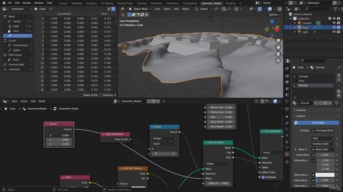The height and width of the screenshot is (192, 343).
Task: Open the Equal operation dropdown on Equal node
Action: (x=165, y=143)
